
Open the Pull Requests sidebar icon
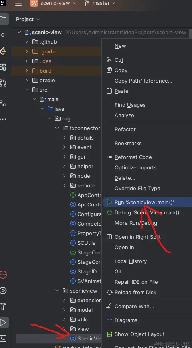point(3,83)
